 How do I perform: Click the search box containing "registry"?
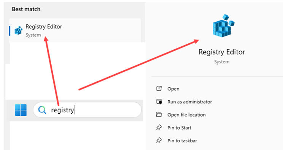click(x=87, y=110)
